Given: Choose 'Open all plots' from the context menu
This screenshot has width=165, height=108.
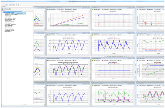Looking at the screenshot, I should 20,13.
